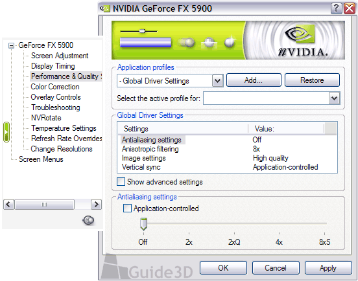The width and height of the screenshot is (358, 281).
Task: Select Screen Menus in the tree
Action: 41,159
